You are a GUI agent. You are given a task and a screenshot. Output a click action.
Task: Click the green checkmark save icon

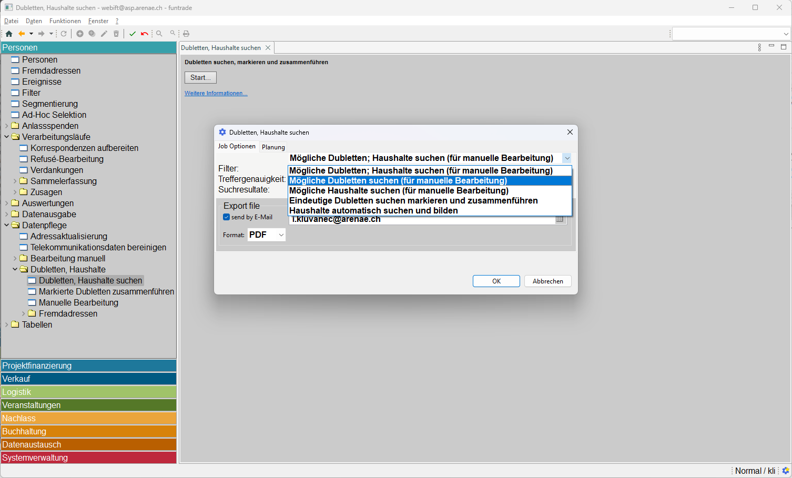pyautogui.click(x=133, y=34)
